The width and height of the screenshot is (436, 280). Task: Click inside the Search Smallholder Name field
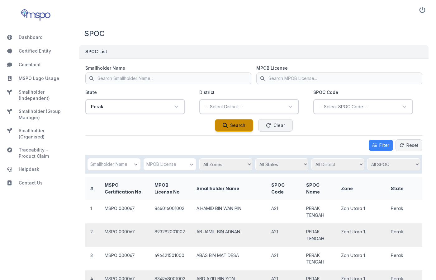point(168,78)
